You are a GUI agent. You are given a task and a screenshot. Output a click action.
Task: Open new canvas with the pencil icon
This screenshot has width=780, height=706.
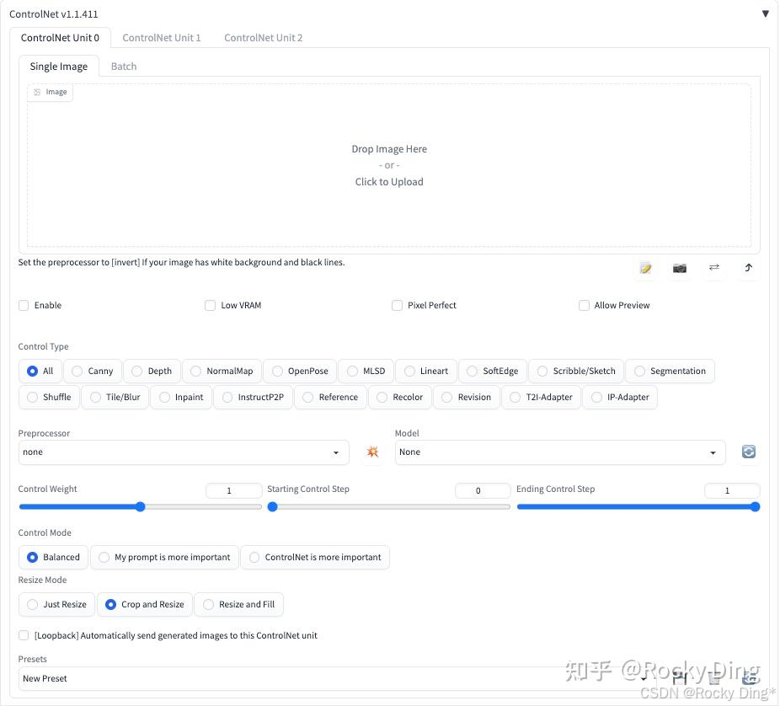coord(645,268)
